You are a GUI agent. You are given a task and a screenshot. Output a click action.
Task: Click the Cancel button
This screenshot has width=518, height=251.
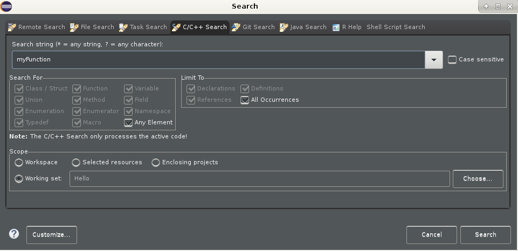point(431,235)
